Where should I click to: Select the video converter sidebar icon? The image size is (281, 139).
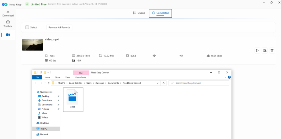point(8,35)
